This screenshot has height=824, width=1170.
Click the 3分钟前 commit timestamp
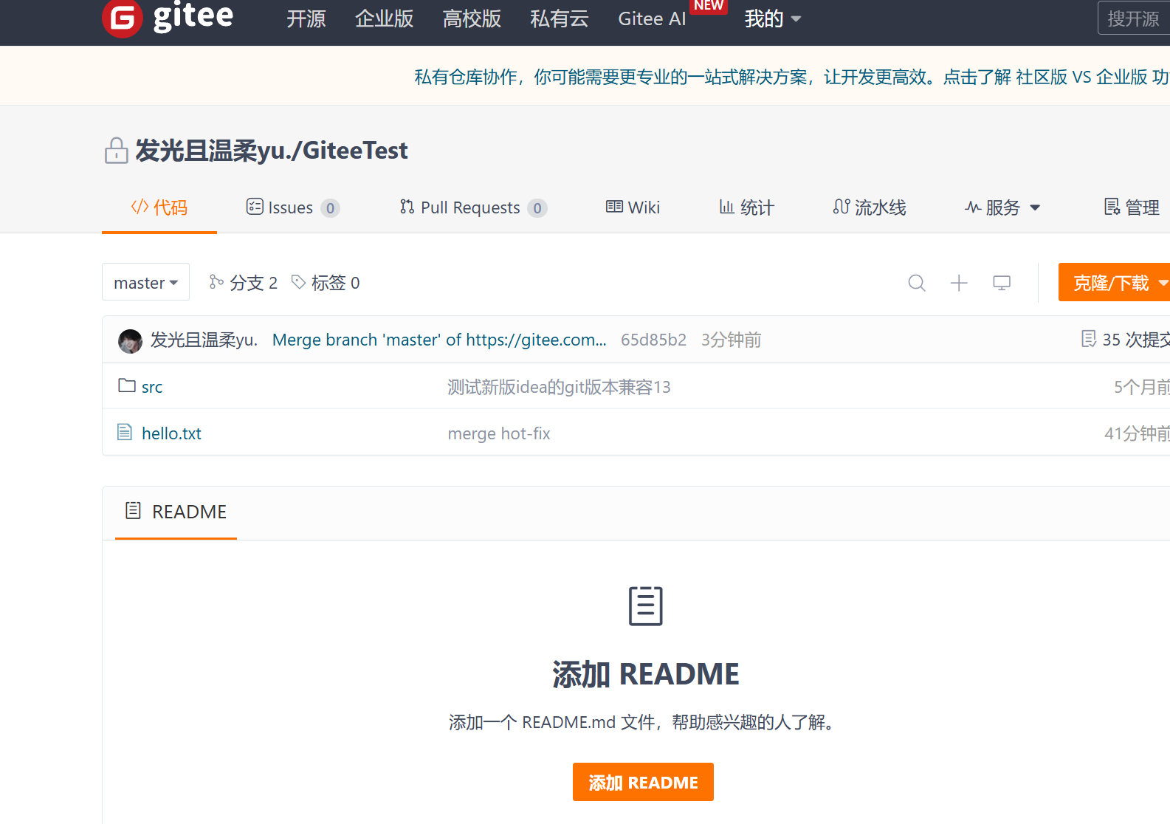tap(731, 340)
